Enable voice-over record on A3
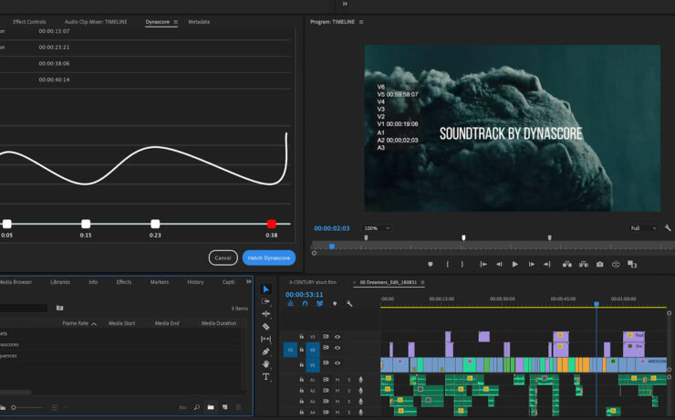Screen dimensions: 675x420 click(360, 402)
